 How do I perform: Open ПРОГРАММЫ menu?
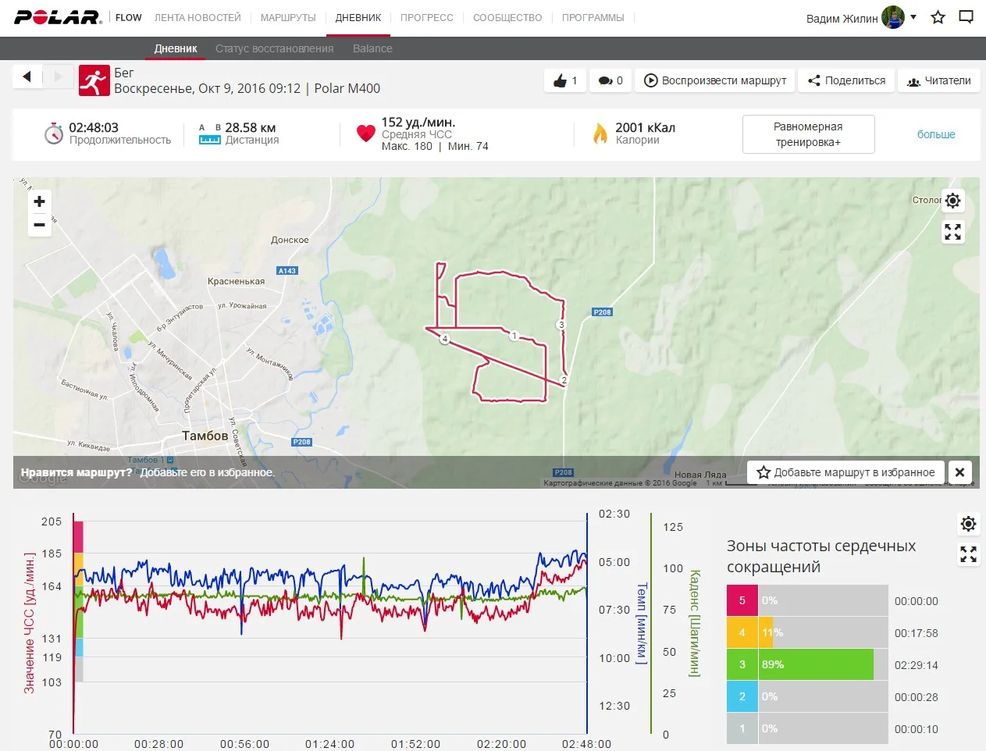tap(593, 17)
